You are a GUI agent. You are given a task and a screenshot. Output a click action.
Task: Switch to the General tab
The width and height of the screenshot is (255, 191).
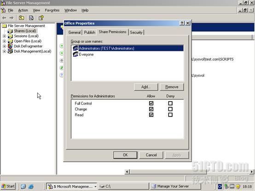(74, 32)
